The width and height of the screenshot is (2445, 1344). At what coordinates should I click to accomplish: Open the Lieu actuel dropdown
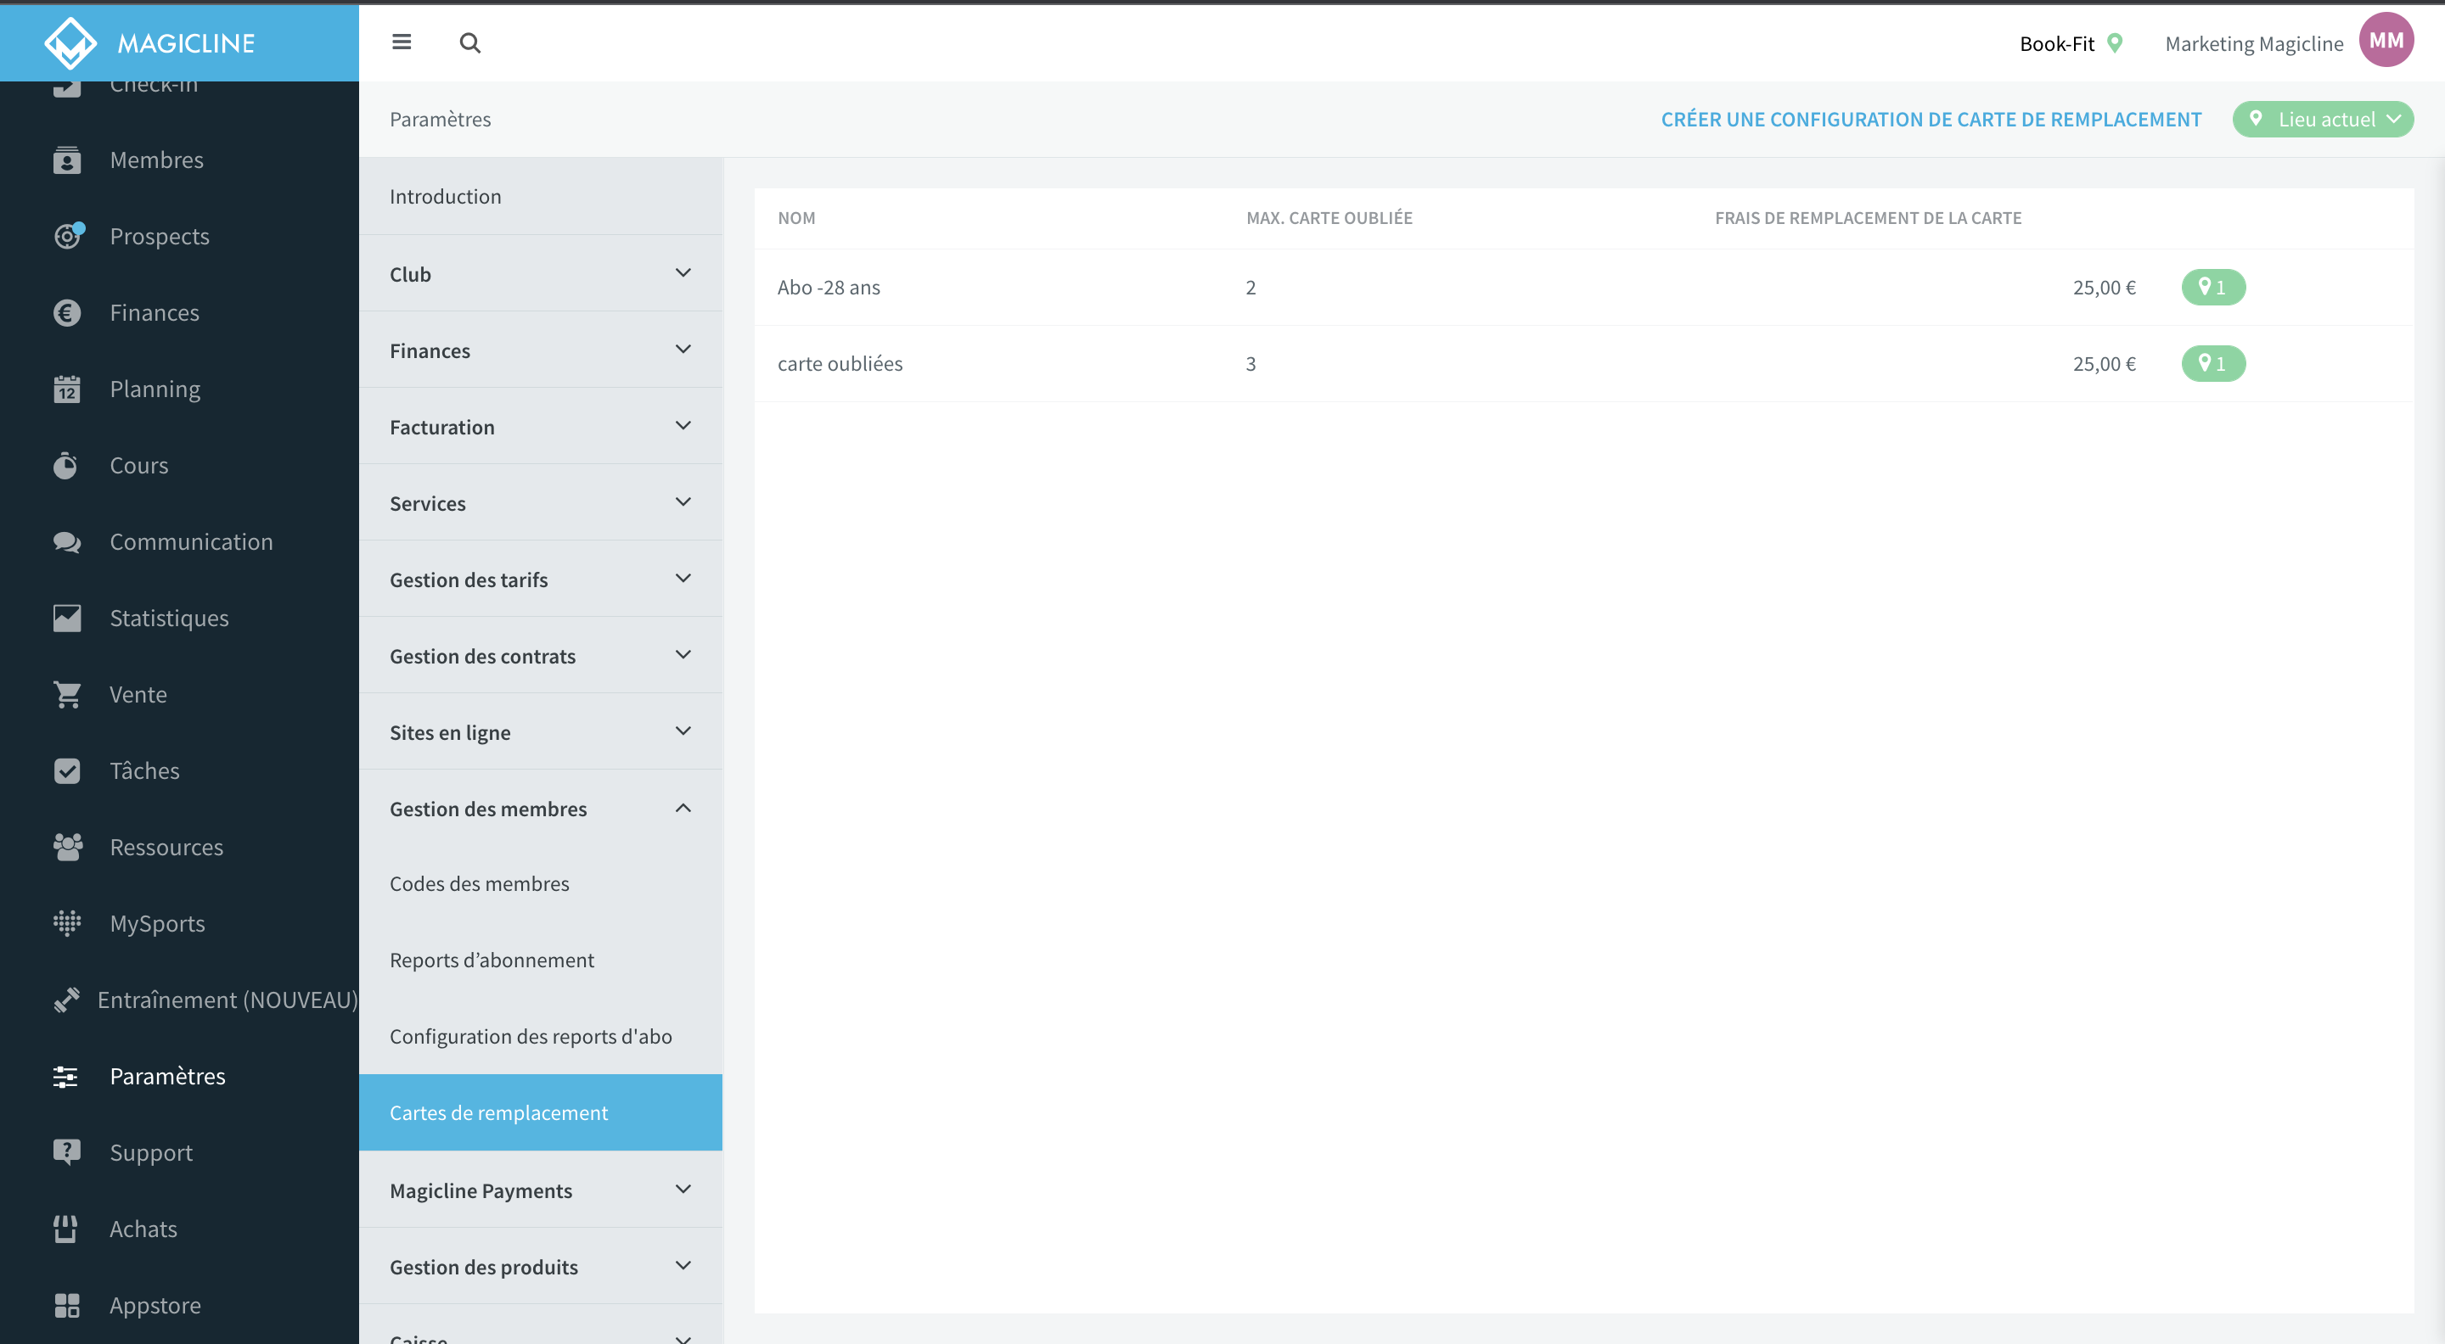2323,120
